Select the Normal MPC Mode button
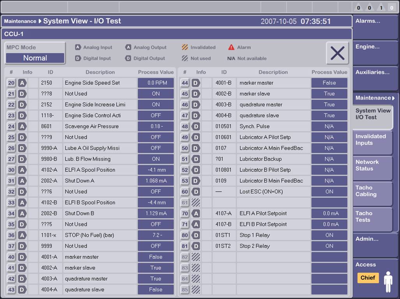The width and height of the screenshot is (400, 299). tap(35, 58)
